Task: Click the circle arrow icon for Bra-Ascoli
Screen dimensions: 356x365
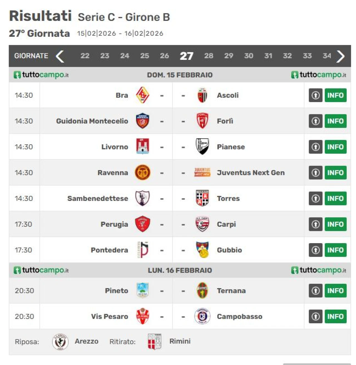Action: pos(315,95)
